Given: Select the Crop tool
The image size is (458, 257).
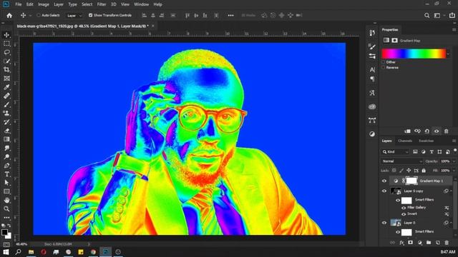Looking at the screenshot, I should point(6,70).
